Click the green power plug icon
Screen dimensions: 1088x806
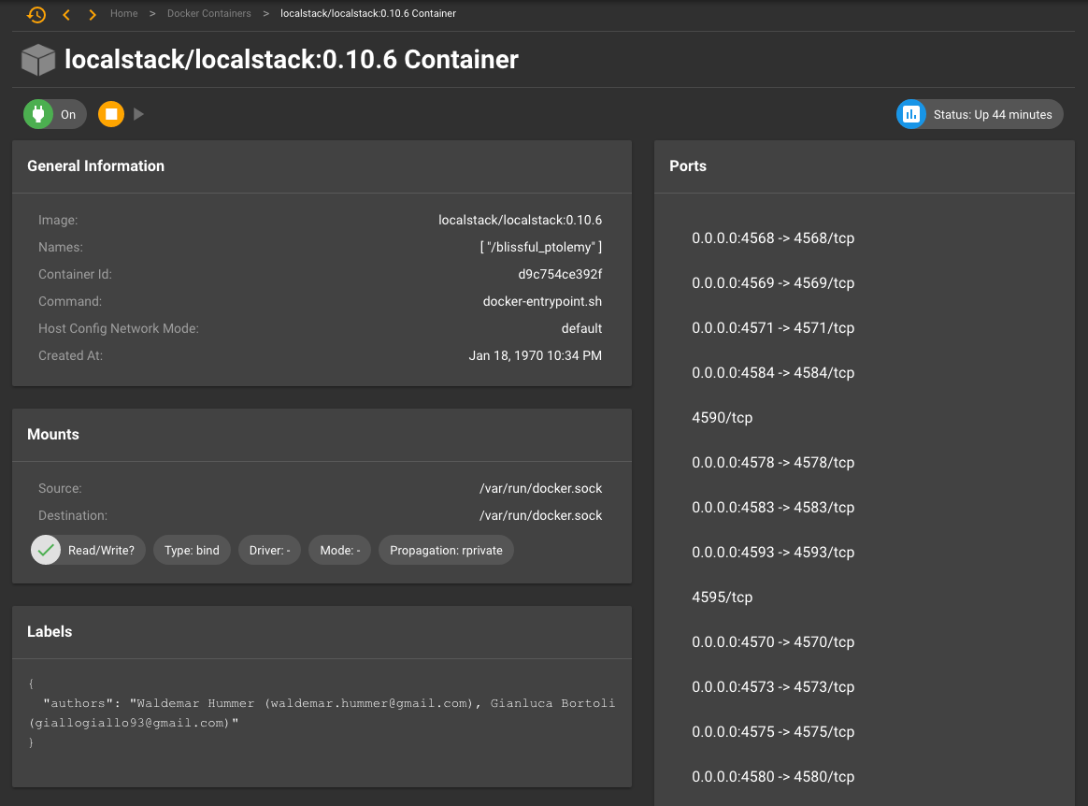pos(38,115)
